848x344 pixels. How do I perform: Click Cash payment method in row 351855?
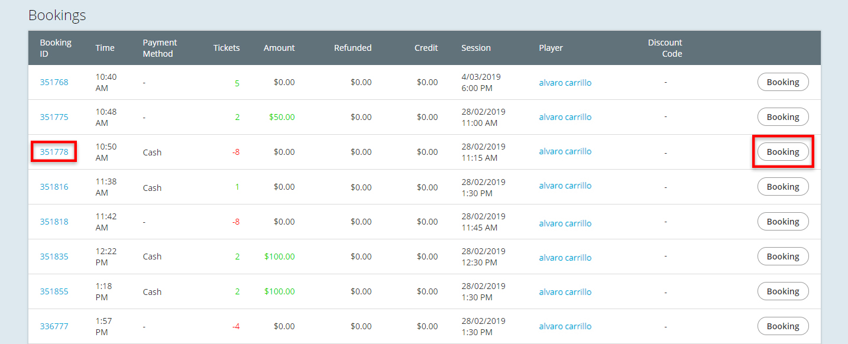coord(152,292)
